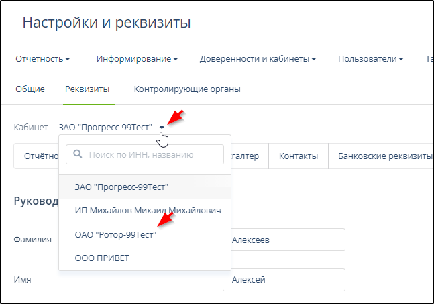Pick ОАО "Ротор-99Тест" from the cabinet list

tap(115, 234)
